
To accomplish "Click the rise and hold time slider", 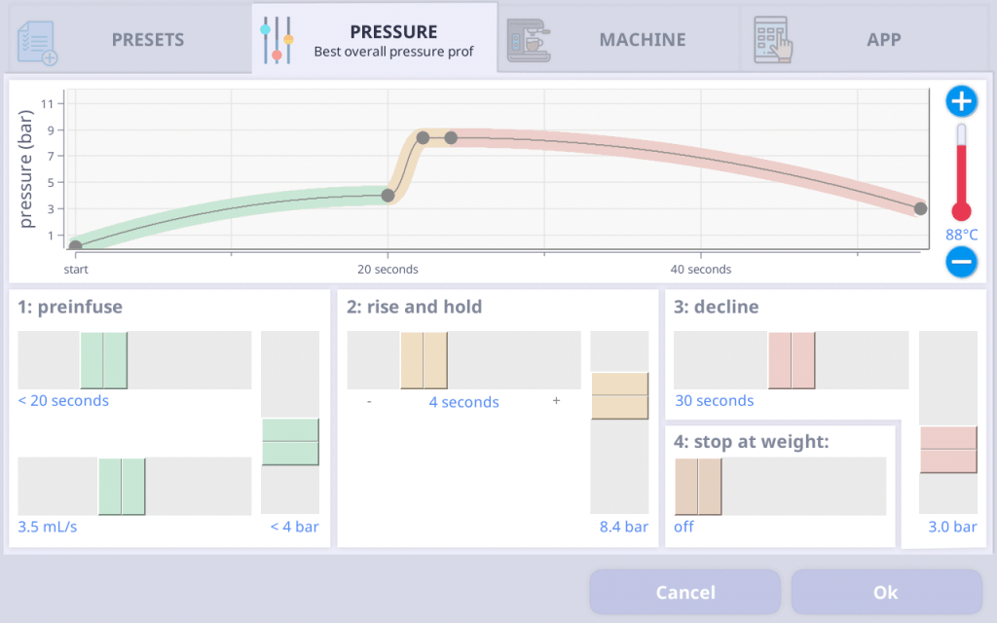I will click(424, 360).
